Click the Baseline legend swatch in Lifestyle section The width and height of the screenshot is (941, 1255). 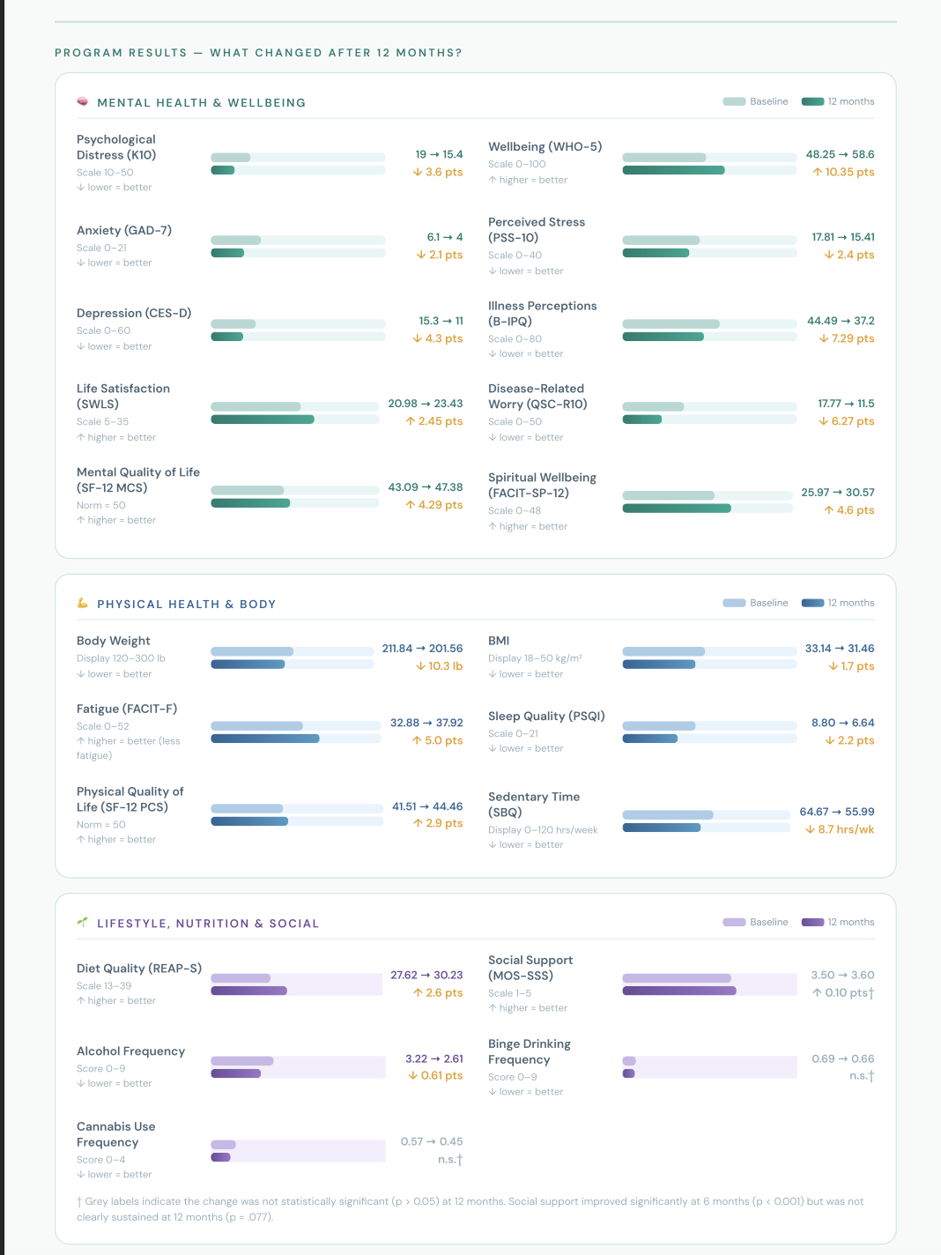734,922
